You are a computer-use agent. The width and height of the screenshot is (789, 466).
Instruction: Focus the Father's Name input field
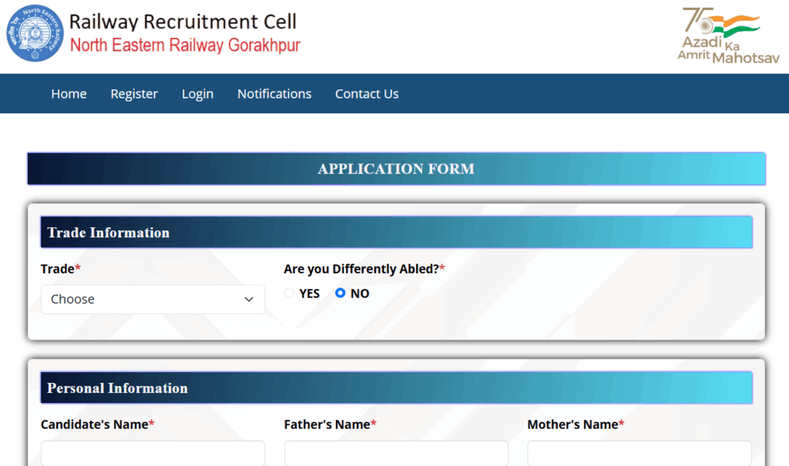point(396,454)
